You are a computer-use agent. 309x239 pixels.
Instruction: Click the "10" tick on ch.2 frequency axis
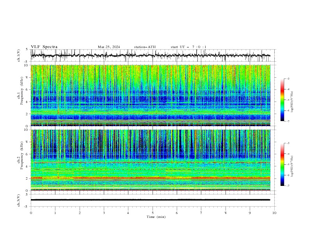(x=27, y=130)
